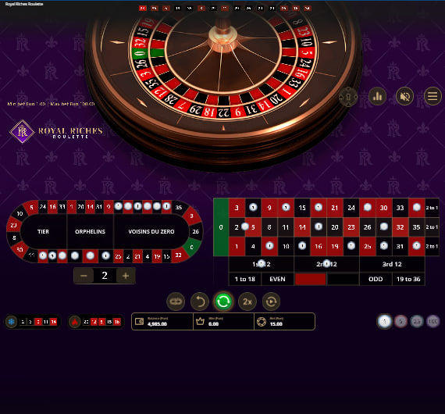The width and height of the screenshot is (445, 414).
Task: Place bet on ODD
Action: pos(376,279)
